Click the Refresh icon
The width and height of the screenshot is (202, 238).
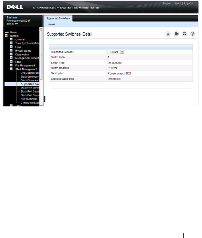[184, 34]
